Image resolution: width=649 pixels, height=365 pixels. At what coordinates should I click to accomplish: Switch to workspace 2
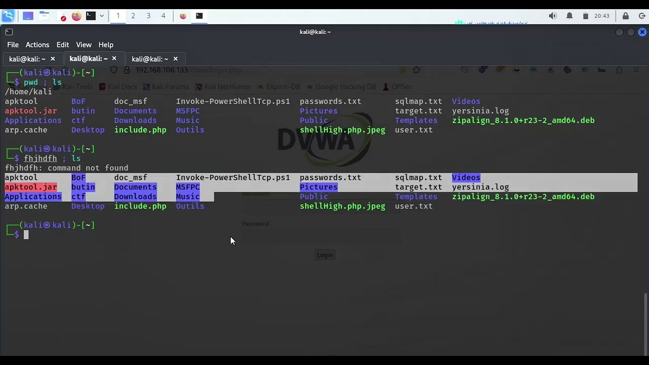pos(133,16)
